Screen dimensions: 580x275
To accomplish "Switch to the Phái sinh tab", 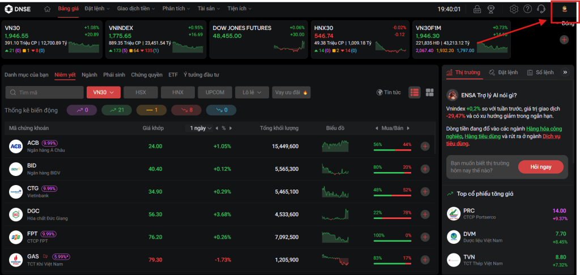I will (x=114, y=75).
